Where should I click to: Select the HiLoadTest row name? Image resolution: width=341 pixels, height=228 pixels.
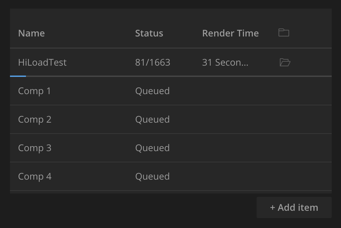click(43, 63)
